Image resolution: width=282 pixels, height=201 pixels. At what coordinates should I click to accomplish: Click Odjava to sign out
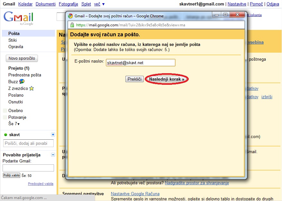tap(273, 4)
